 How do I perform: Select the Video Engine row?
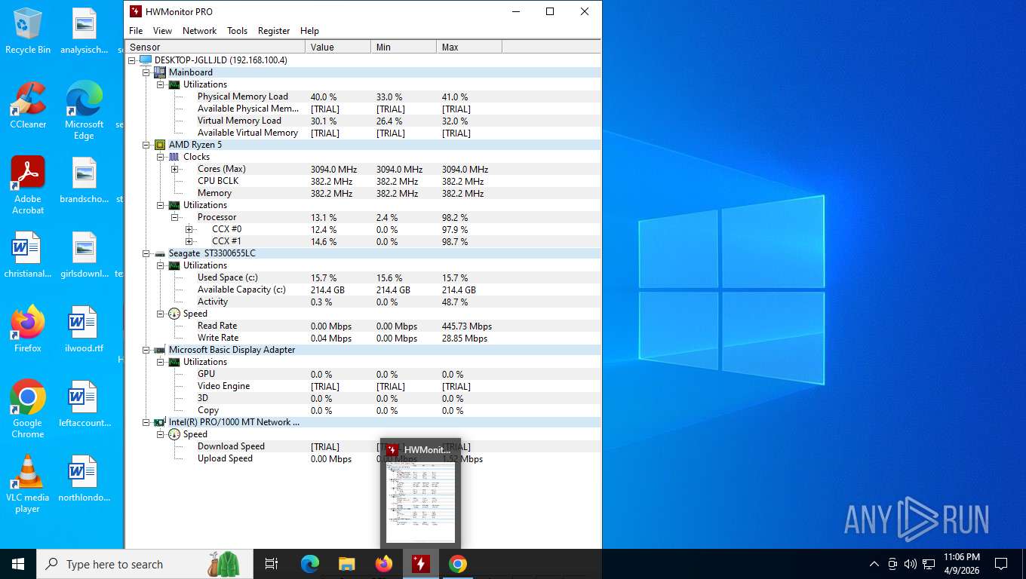click(x=363, y=386)
